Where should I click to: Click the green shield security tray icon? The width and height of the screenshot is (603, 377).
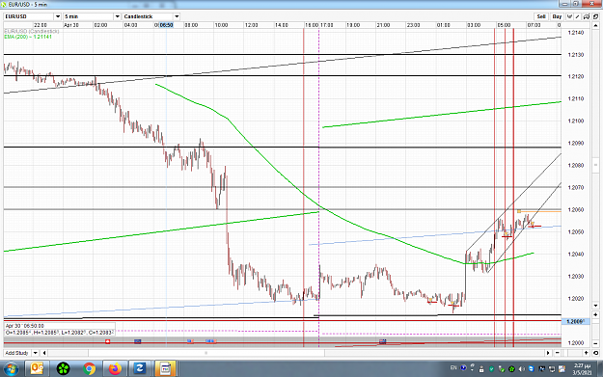coord(491,369)
